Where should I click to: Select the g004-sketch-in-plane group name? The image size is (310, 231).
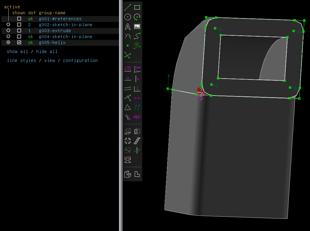[x=65, y=36]
